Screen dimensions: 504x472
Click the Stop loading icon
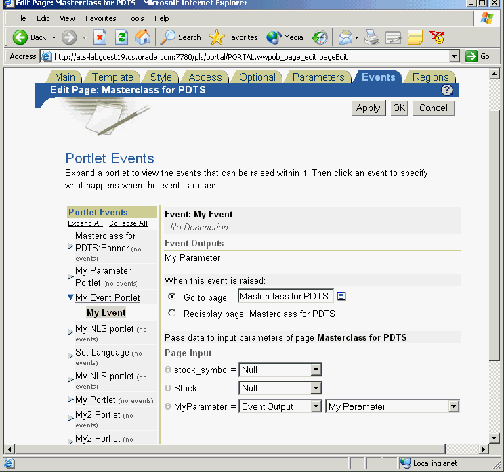coord(100,38)
